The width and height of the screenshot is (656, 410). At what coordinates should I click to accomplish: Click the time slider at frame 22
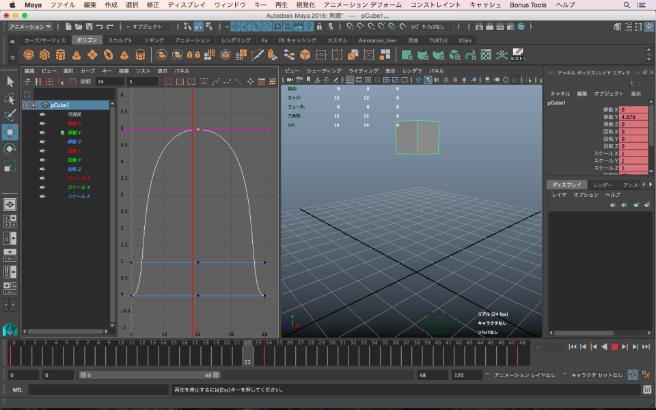pyautogui.click(x=247, y=353)
